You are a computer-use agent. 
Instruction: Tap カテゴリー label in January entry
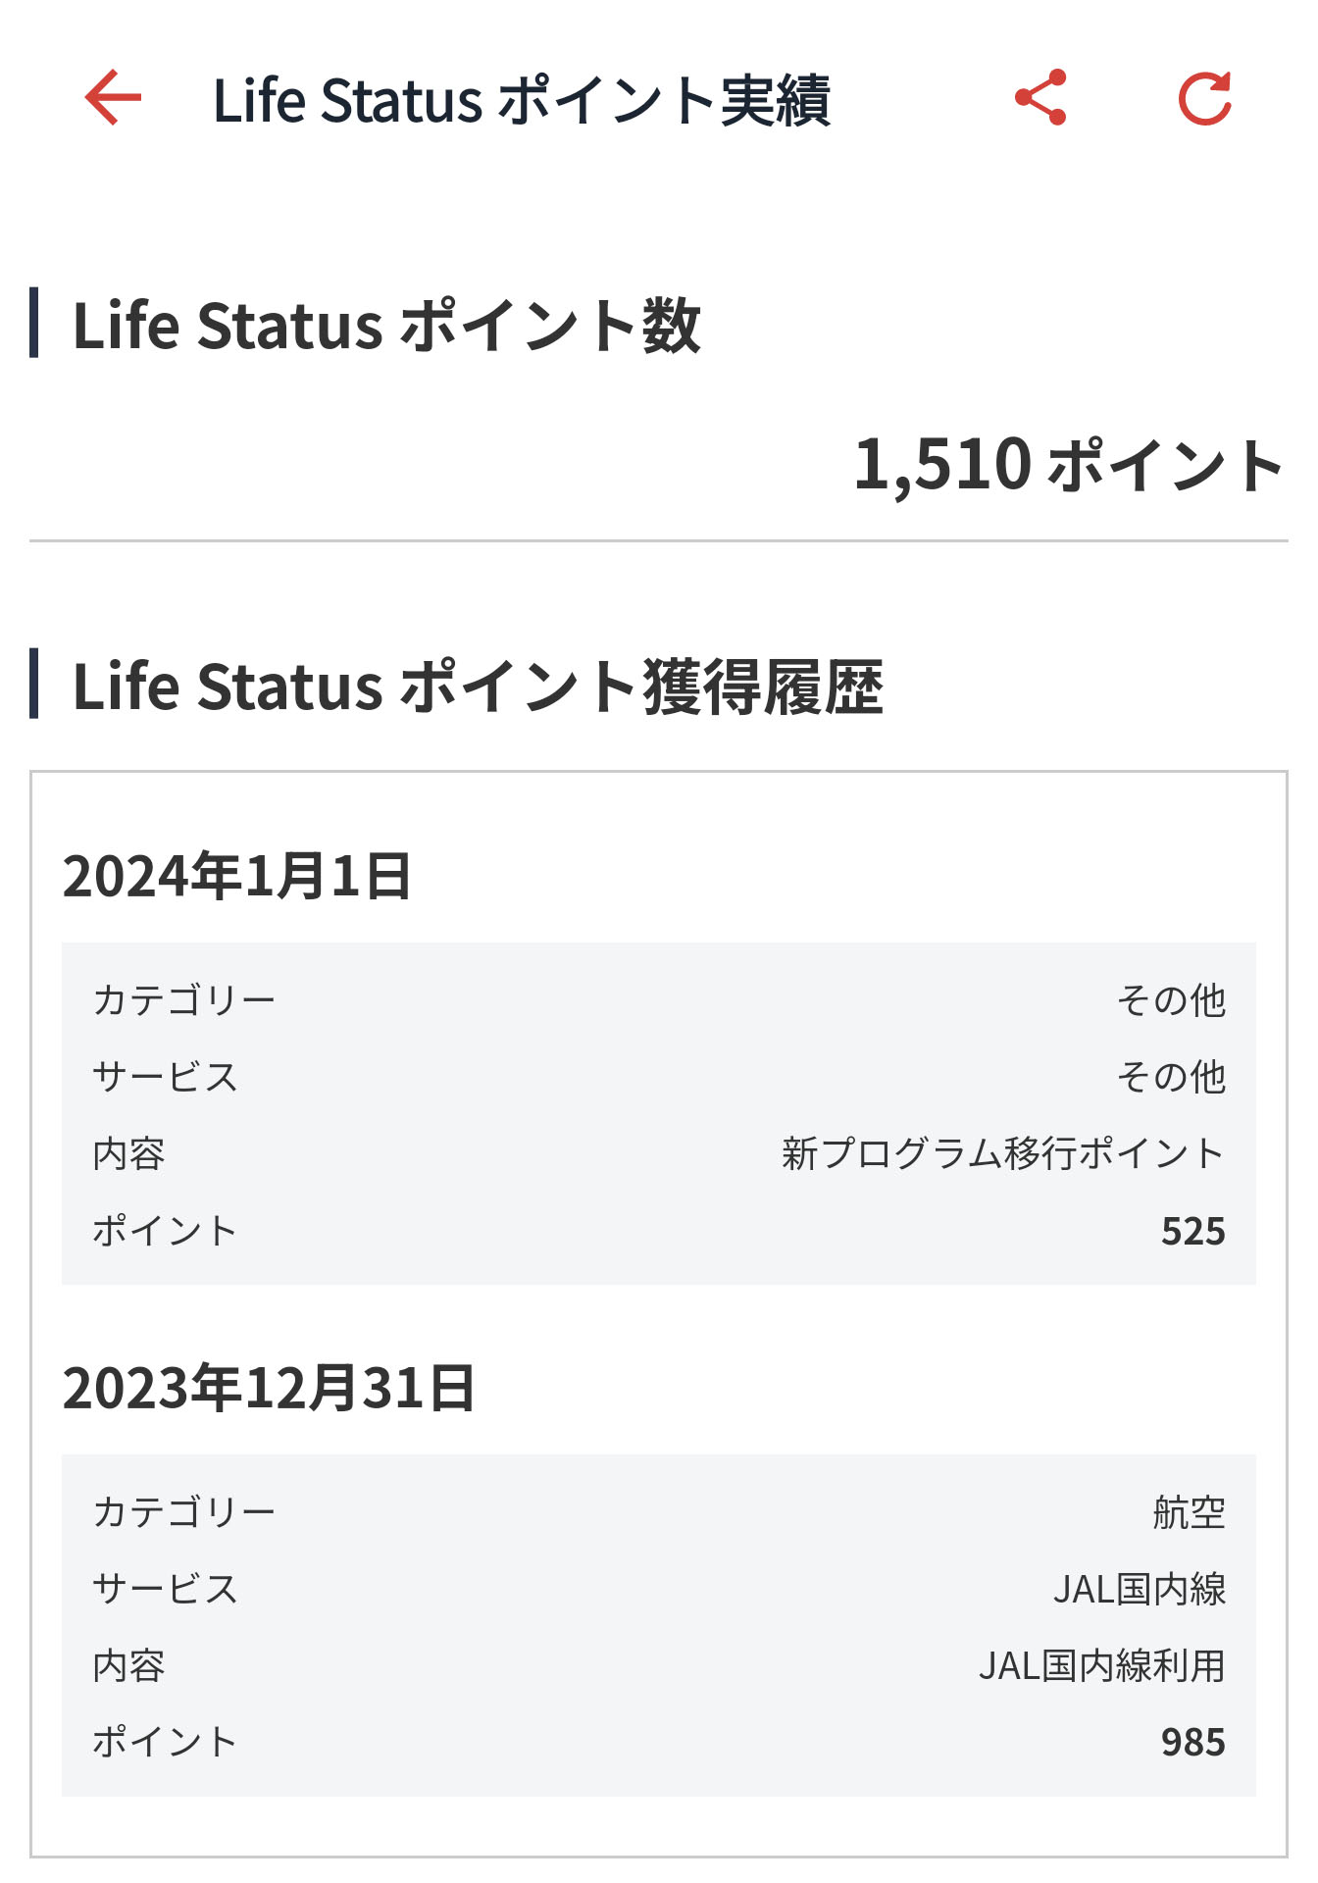pos(184,1000)
